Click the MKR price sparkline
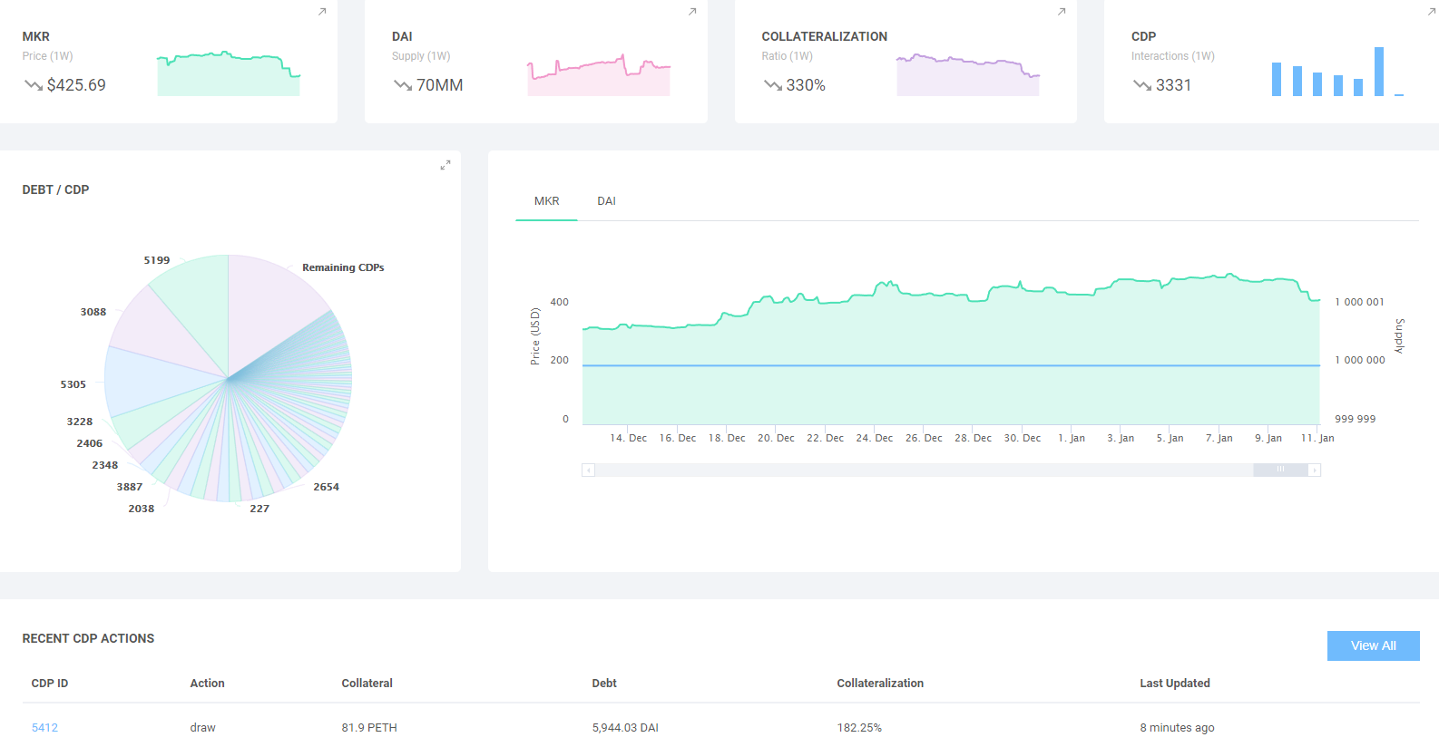 pyautogui.click(x=229, y=73)
